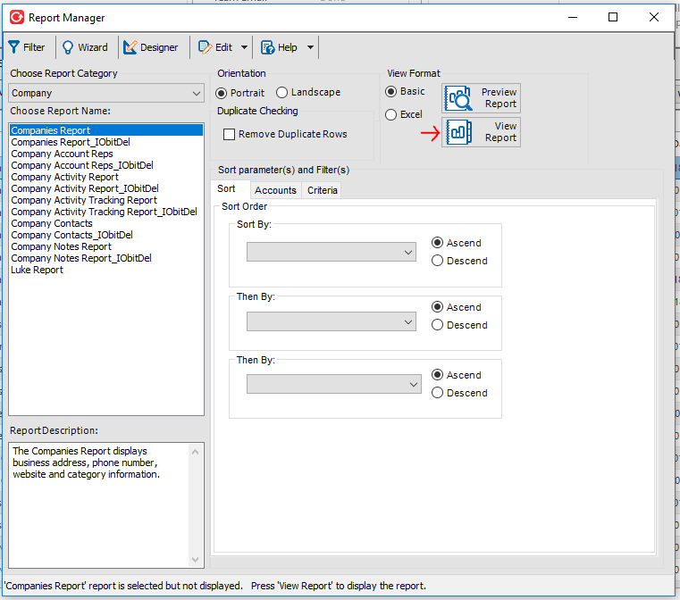Click the Edit toolbar label
This screenshot has width=680, height=600.
point(223,47)
